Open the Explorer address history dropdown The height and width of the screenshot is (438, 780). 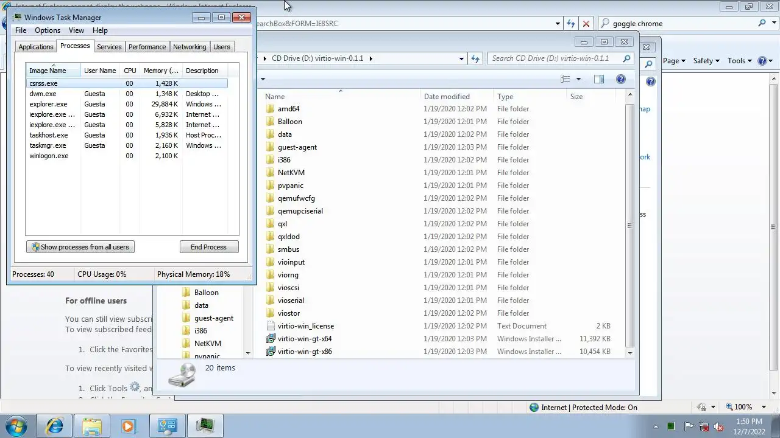[x=461, y=58]
